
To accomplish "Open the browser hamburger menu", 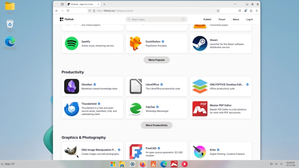I will point(257,11).
